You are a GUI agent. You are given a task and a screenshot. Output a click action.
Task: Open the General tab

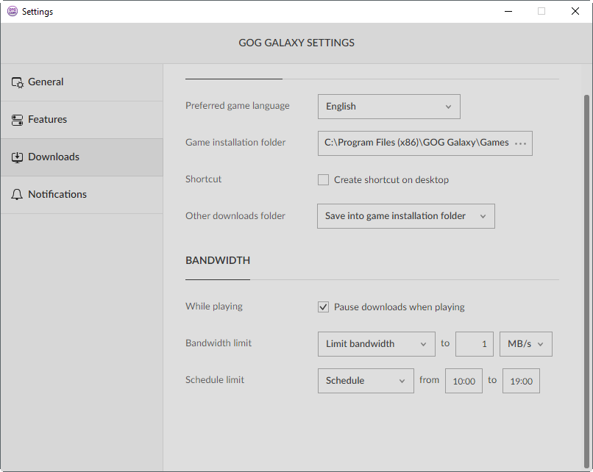click(82, 82)
